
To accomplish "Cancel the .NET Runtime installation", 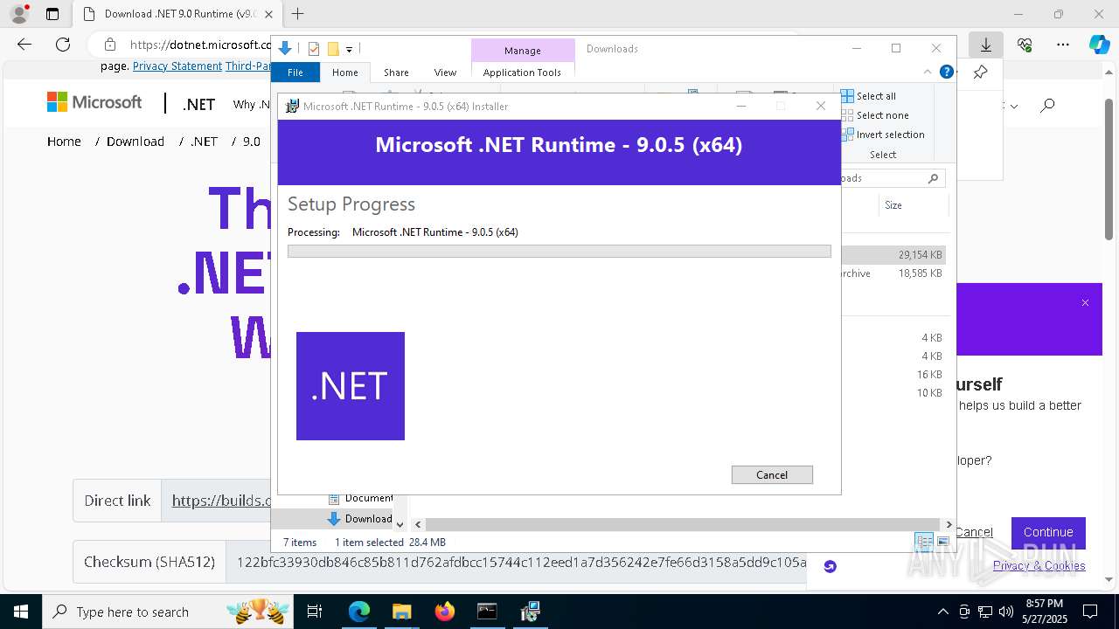I will [772, 474].
